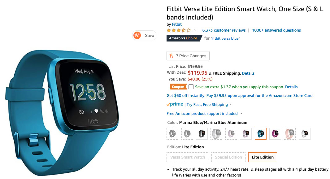330x179 pixels.
Task: Select the magenta watch color swatch
Action: click(275, 134)
